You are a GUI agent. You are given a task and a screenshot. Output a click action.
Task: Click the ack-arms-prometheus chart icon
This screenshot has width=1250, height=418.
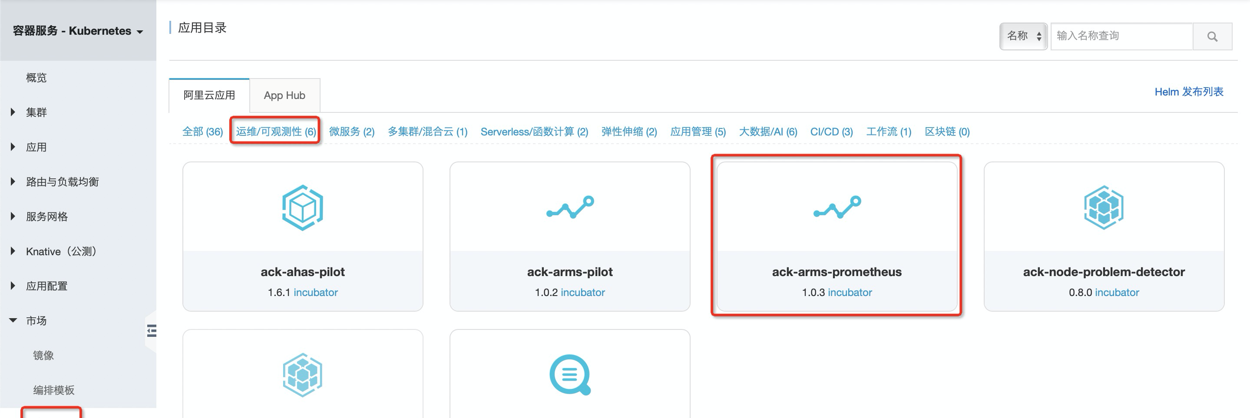[x=837, y=207]
